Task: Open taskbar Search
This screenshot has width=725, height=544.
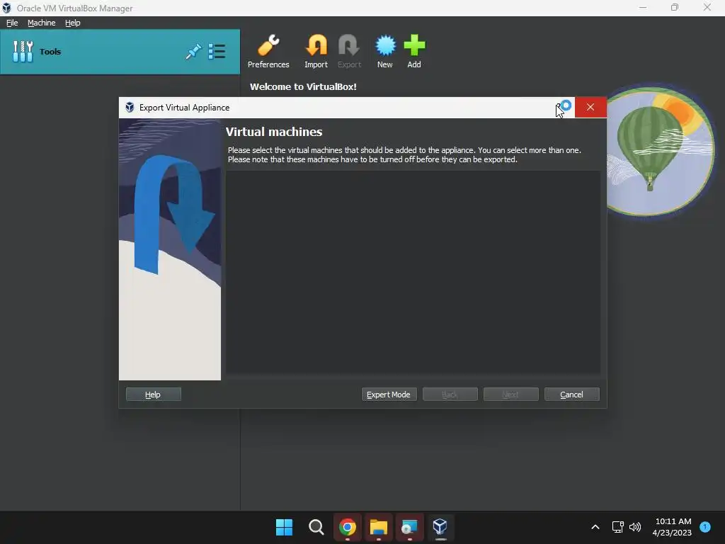Action: [316, 527]
